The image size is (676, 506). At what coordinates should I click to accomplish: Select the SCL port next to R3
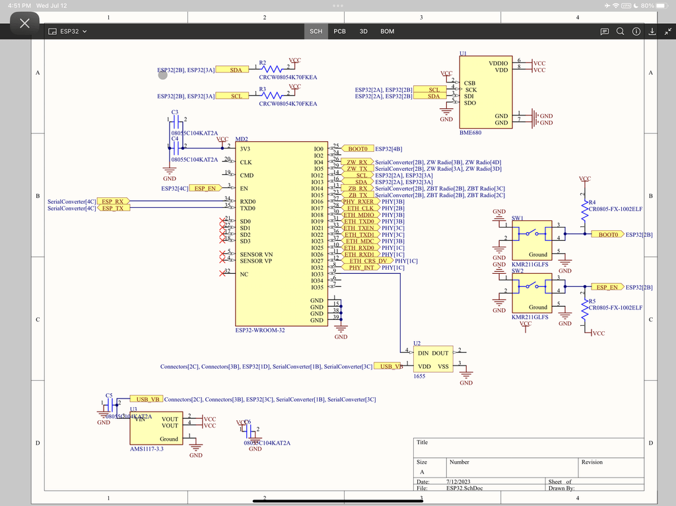pos(233,96)
